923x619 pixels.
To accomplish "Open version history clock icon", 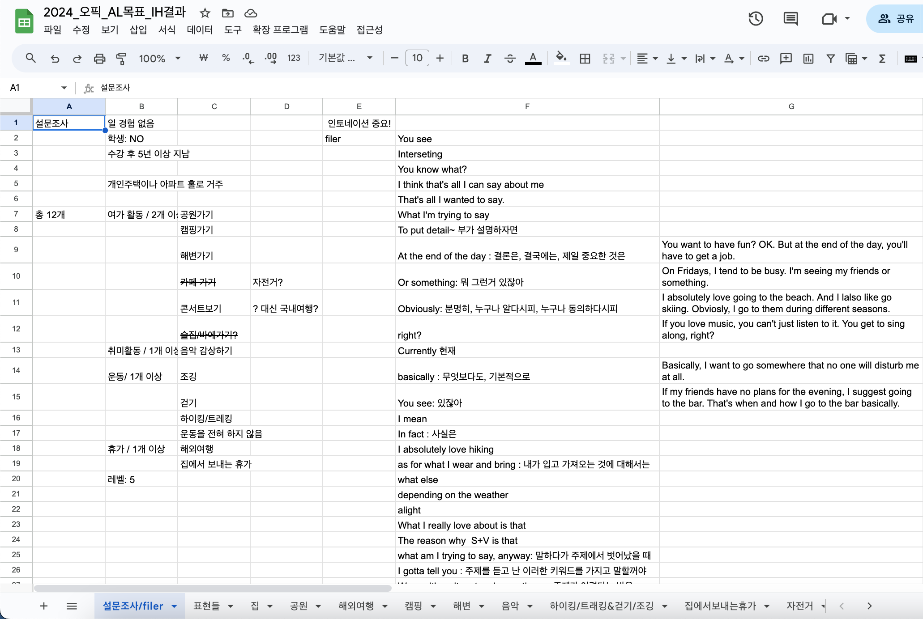I will pos(756,19).
